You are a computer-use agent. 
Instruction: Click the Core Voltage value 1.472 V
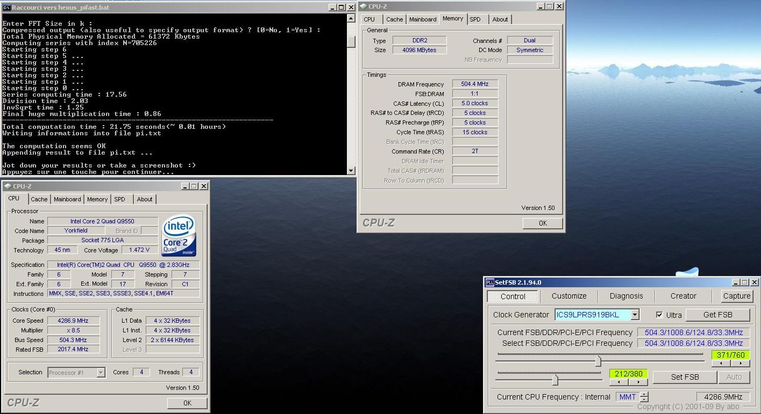click(x=139, y=250)
